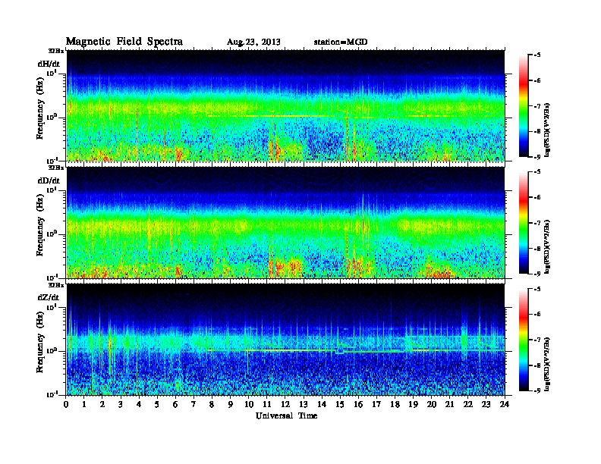Screen dimensions: 601x464
Task: Click the "32Hz" label atop dH/dt panel
Action: pyautogui.click(x=55, y=51)
